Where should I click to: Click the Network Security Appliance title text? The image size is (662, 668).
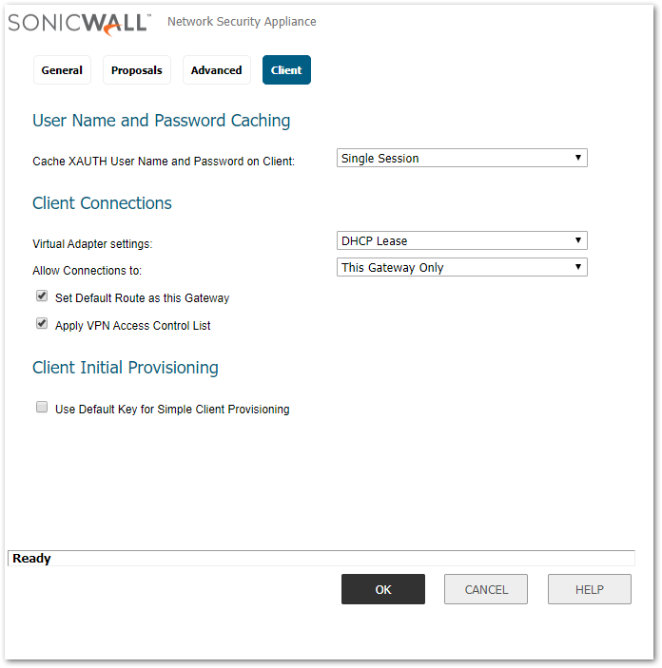click(242, 22)
